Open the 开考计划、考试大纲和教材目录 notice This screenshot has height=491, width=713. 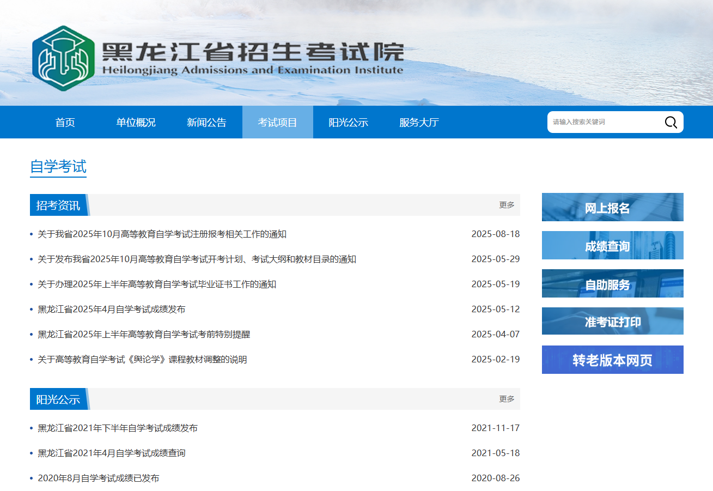coord(197,259)
